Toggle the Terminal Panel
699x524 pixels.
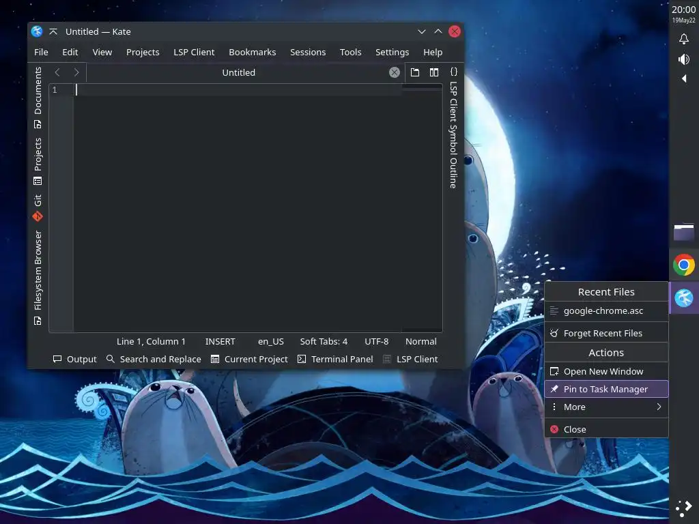click(x=335, y=359)
